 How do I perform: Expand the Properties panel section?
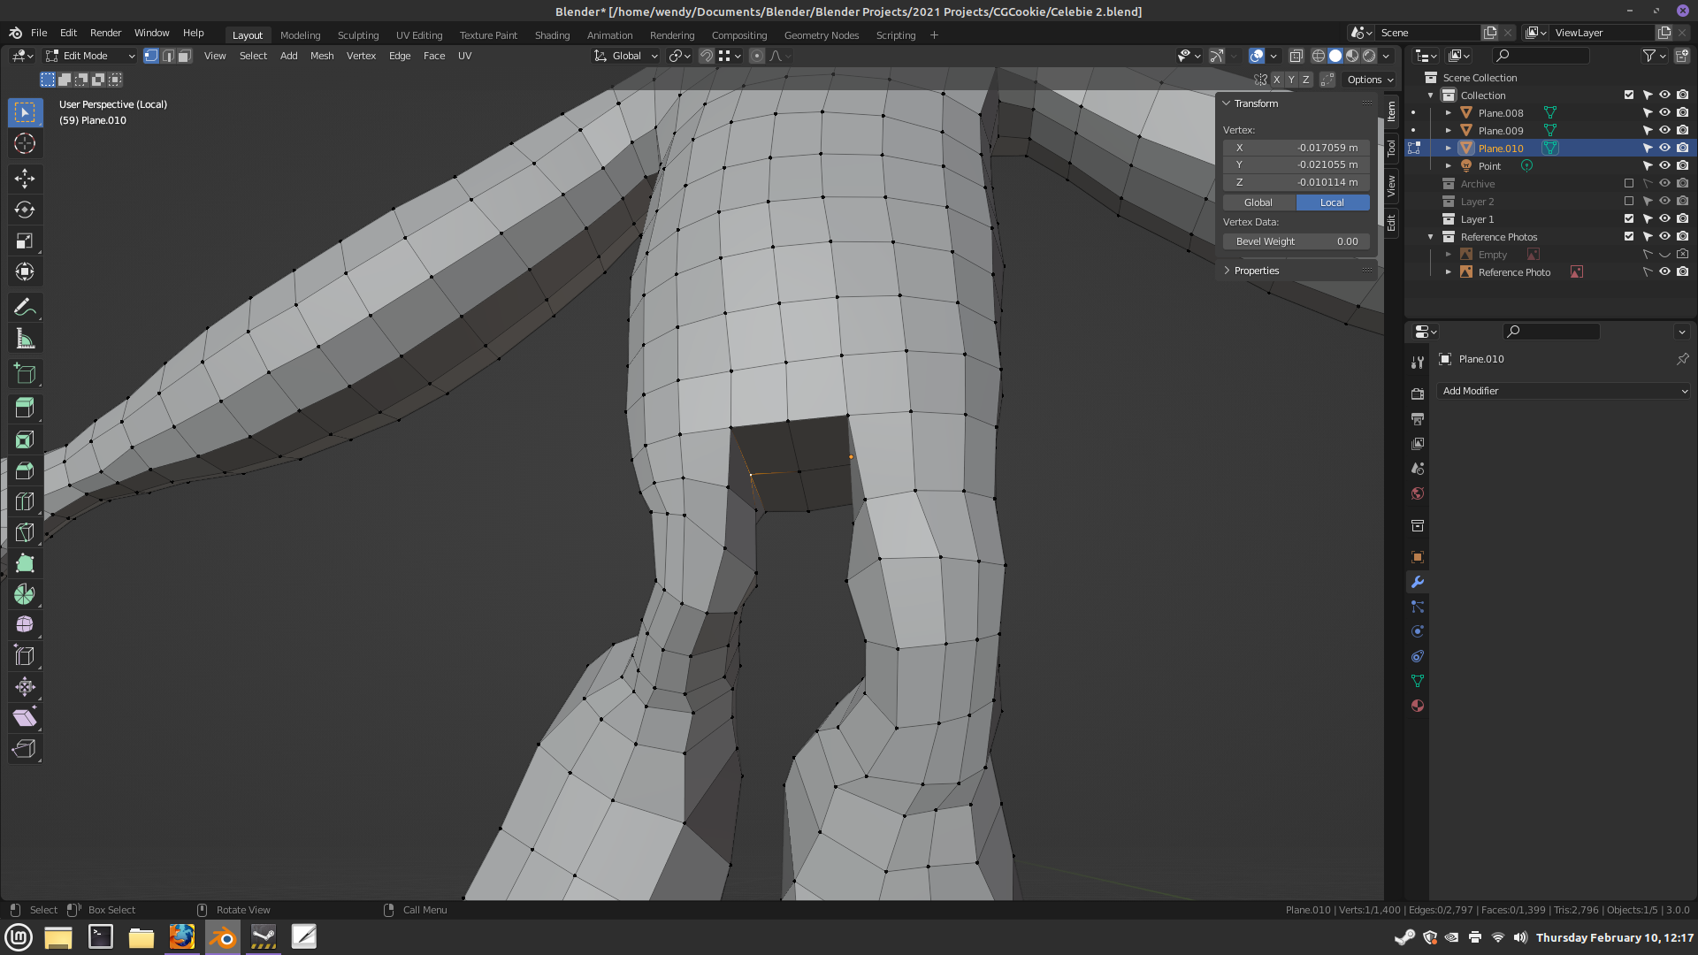click(x=1256, y=271)
